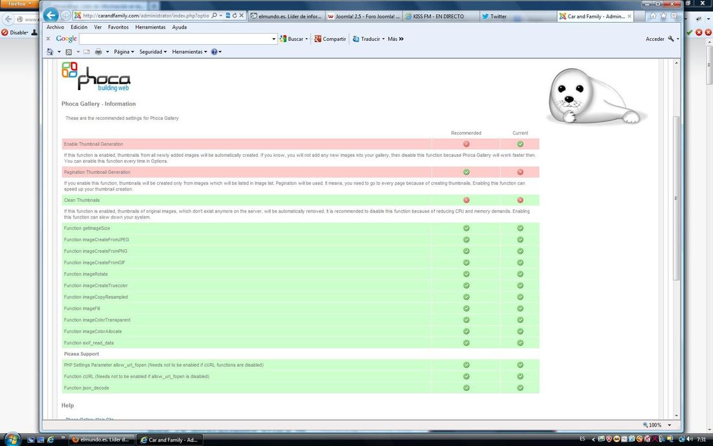Click Current green check for Function json_decode
Image resolution: width=713 pixels, height=446 pixels.
tap(520, 388)
